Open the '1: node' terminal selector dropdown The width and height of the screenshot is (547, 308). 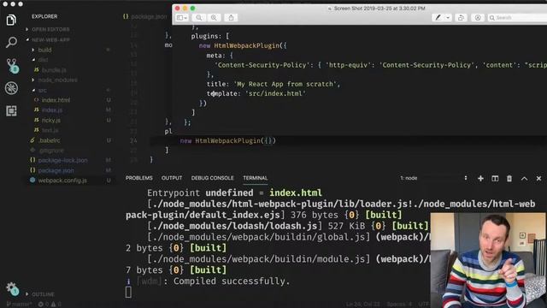[x=433, y=178]
